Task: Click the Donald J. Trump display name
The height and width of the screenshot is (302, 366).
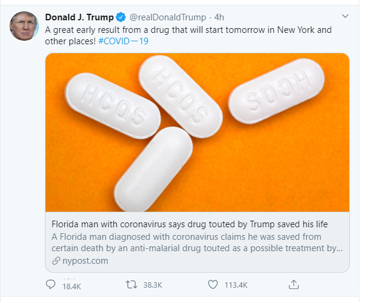Action: (x=79, y=17)
